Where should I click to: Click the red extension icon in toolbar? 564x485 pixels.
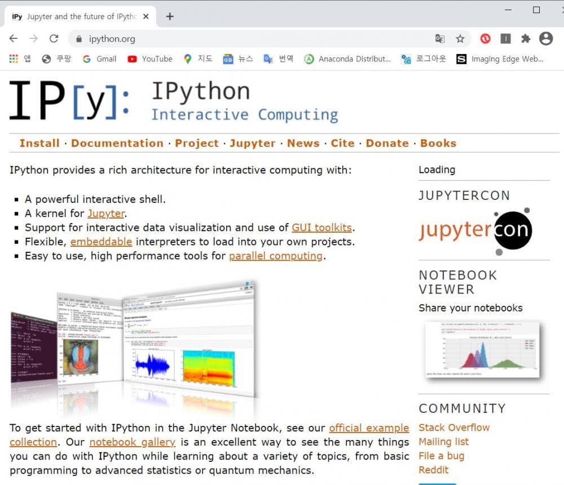point(485,39)
